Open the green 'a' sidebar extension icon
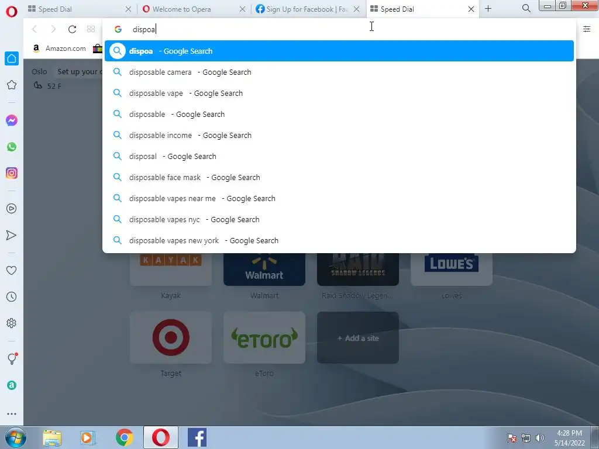The height and width of the screenshot is (449, 599). tap(12, 385)
